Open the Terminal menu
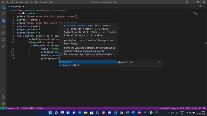207x116 pixels. (43, 2)
